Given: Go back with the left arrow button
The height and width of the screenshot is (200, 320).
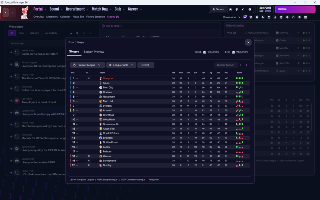Looking at the screenshot, I should tap(6, 12).
